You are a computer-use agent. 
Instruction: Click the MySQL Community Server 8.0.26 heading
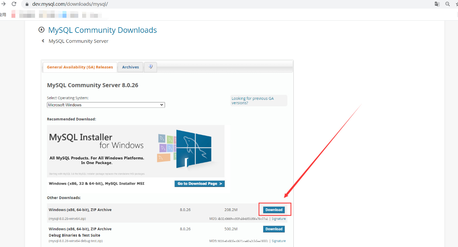click(92, 85)
